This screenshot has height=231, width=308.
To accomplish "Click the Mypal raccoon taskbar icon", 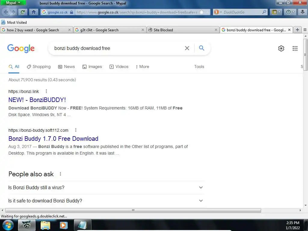I will click(x=27, y=225).
